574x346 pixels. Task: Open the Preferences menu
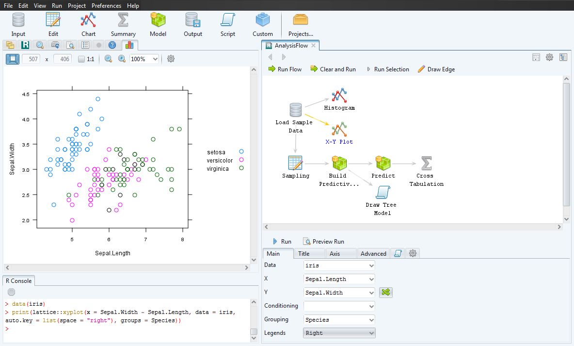[x=106, y=5]
